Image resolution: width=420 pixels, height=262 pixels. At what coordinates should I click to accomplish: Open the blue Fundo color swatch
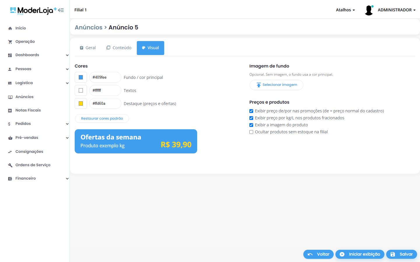click(81, 77)
